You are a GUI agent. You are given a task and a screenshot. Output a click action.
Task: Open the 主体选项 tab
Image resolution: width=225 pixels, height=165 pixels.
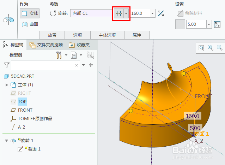[x=107, y=35]
